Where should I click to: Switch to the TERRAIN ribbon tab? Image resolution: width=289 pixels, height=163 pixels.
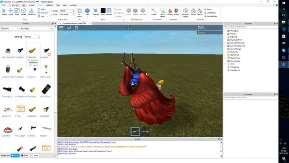[x=49, y=5]
